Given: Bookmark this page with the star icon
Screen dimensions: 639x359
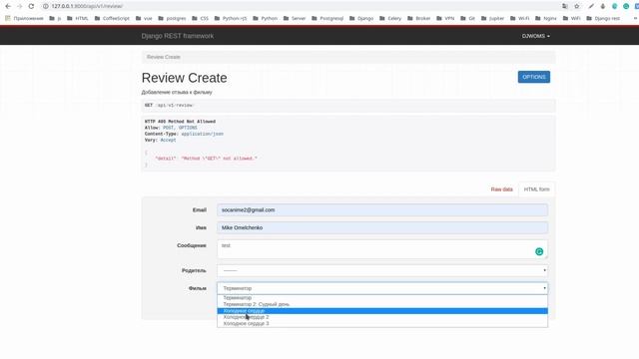Looking at the screenshot, I should click(577, 6).
